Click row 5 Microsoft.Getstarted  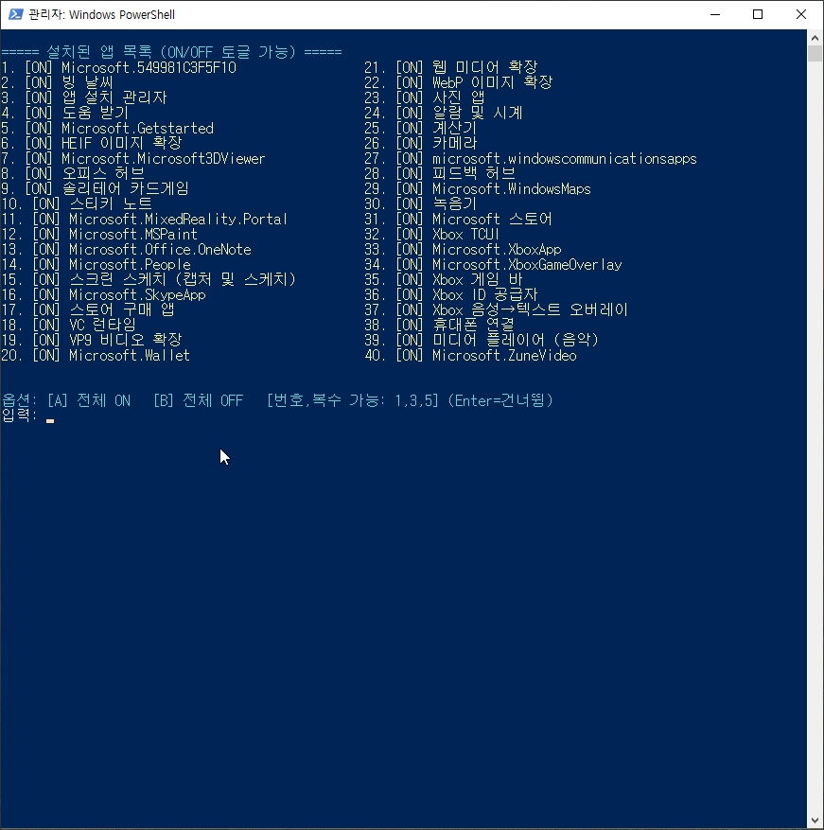108,128
